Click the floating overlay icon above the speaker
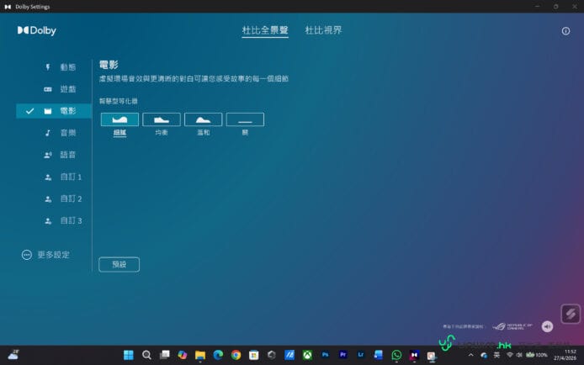 571,314
